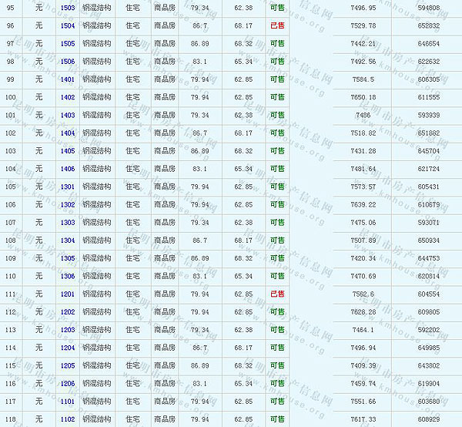
Task: Click total price 594808 cell
Action: click(x=429, y=8)
